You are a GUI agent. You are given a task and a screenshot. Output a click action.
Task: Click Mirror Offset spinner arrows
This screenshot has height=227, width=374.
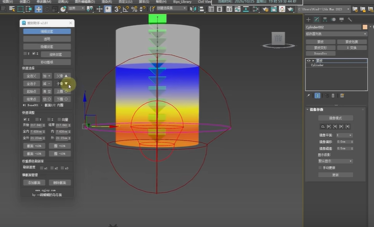pos(352,142)
